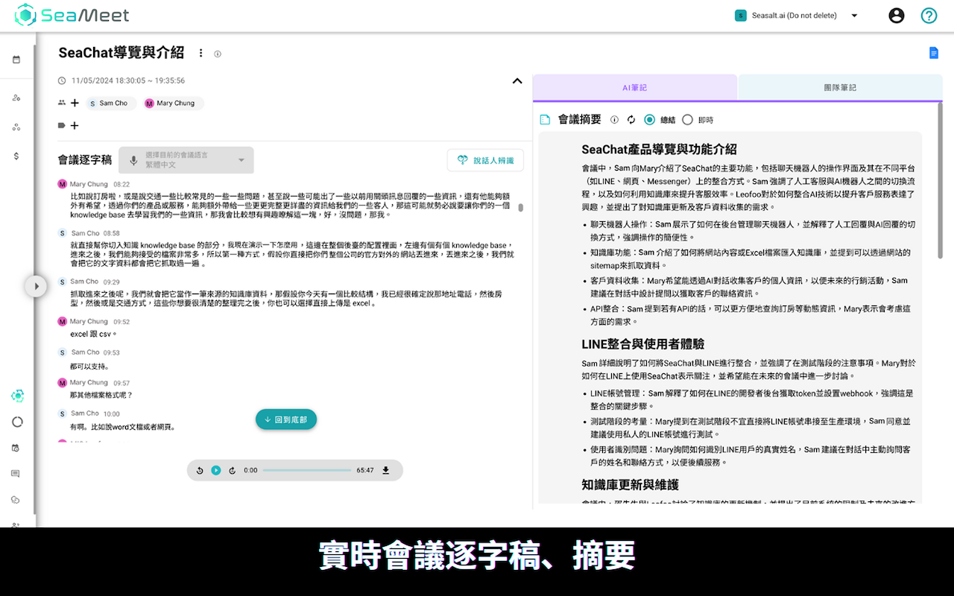
Task: Open the Seasalt.ai workspace dropdown
Action: [796, 16]
